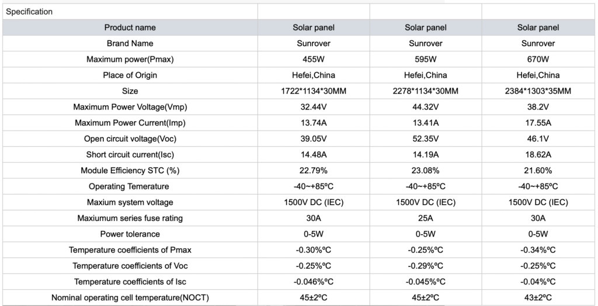
Task: Click the Maximum Power Voltage(Vmp) label
Action: (x=130, y=107)
